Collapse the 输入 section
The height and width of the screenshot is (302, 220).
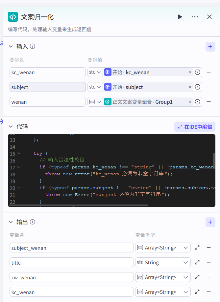coord(11,46)
